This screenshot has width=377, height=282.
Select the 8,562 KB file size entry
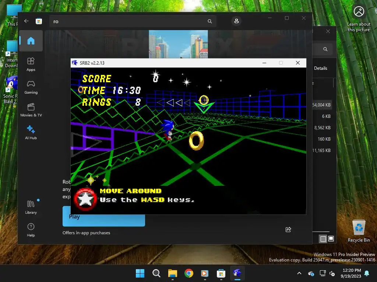click(x=322, y=128)
